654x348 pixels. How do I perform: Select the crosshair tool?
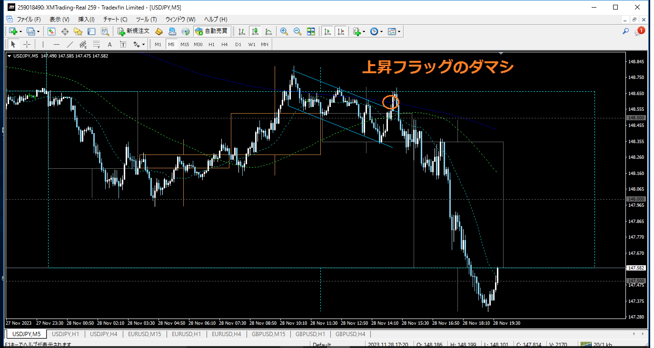tap(27, 44)
